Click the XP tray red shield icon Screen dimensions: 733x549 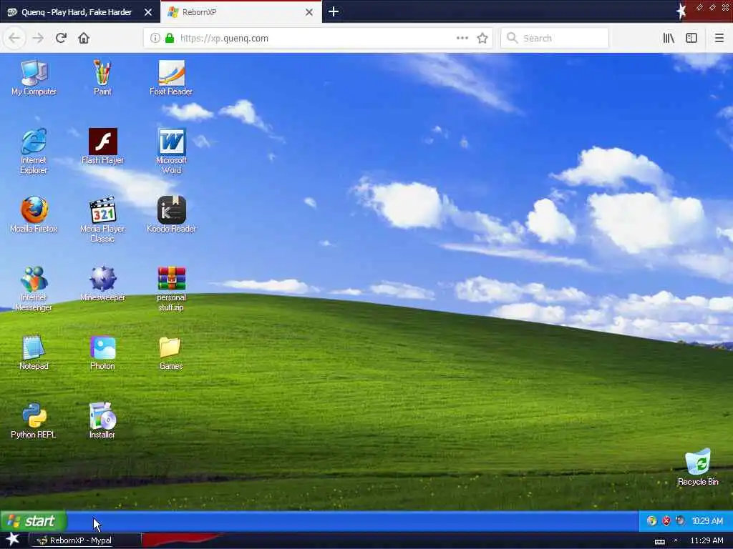coord(666,521)
